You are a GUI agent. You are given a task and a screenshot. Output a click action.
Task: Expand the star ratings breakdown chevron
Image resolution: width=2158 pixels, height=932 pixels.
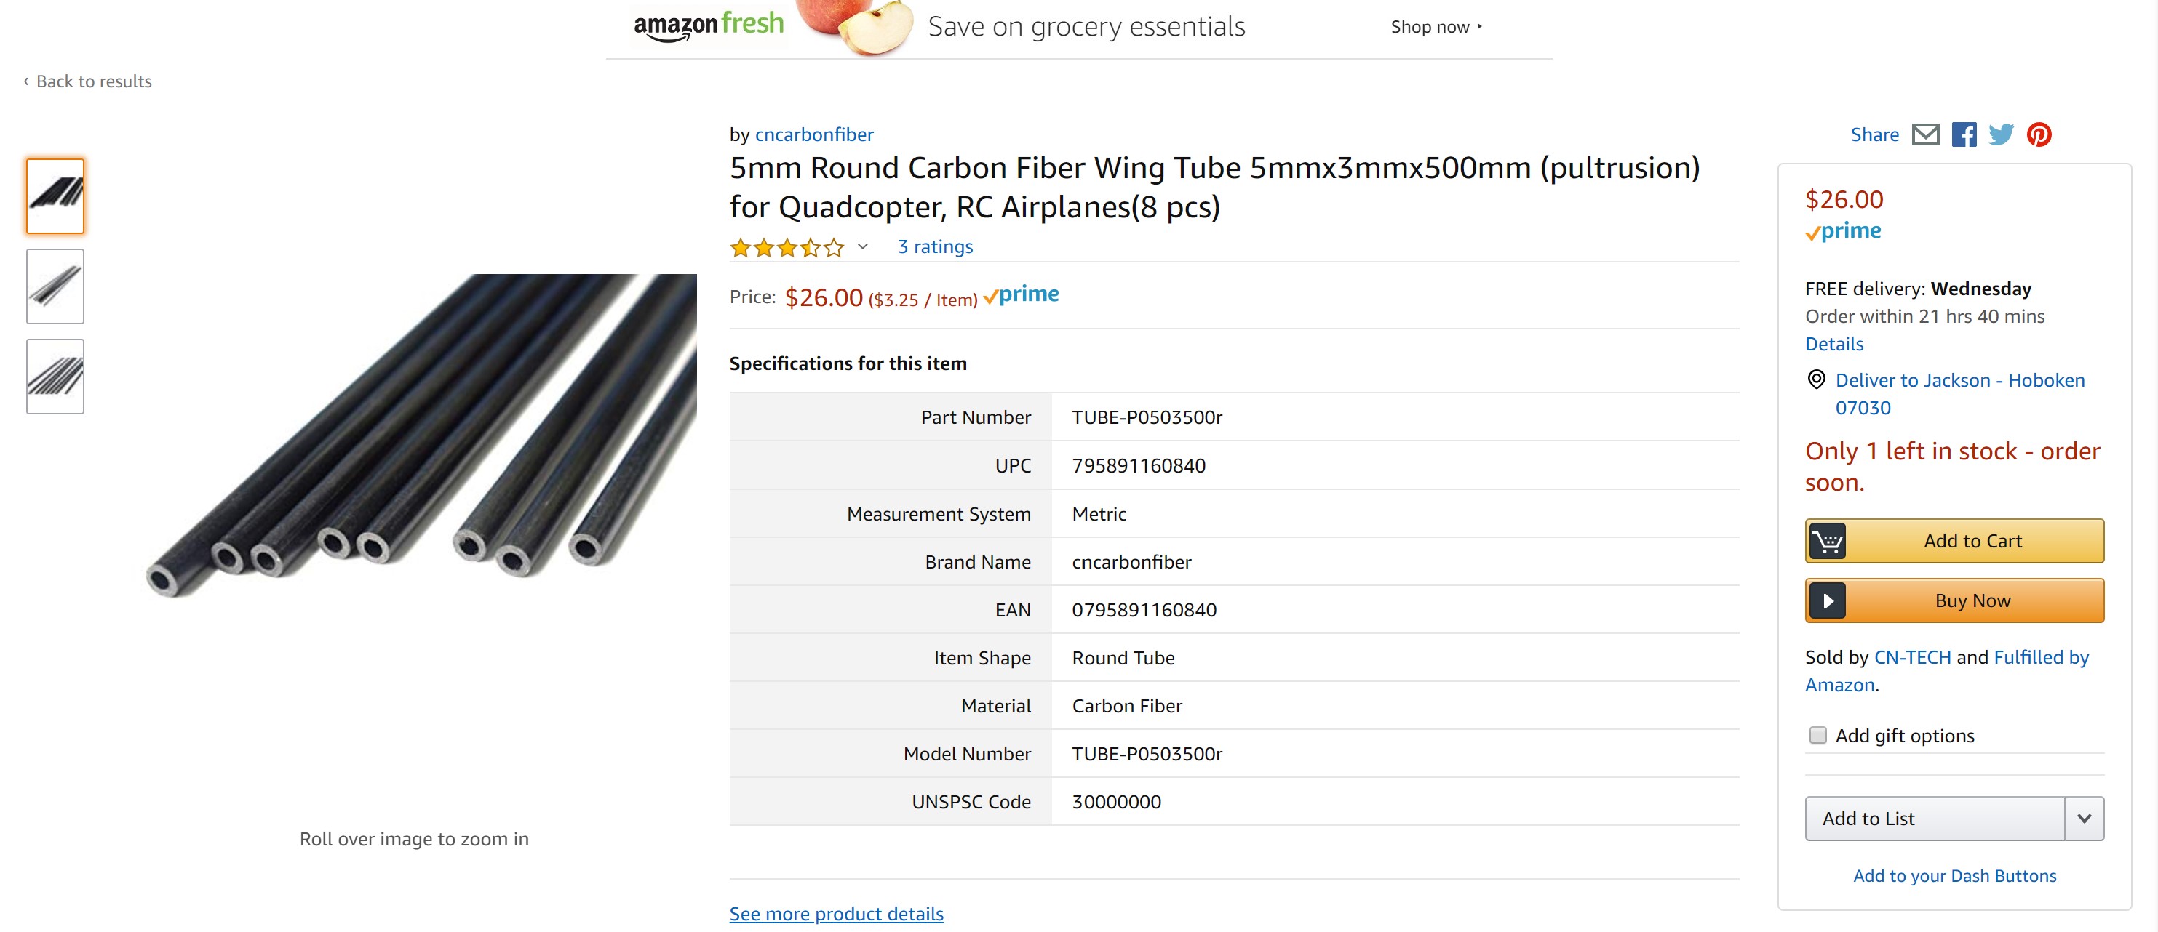[x=863, y=247]
